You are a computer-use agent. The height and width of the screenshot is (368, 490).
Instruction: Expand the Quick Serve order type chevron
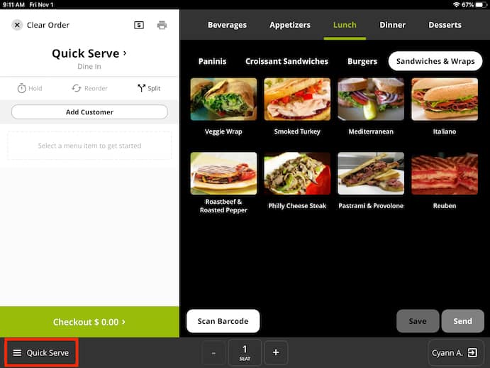point(125,53)
